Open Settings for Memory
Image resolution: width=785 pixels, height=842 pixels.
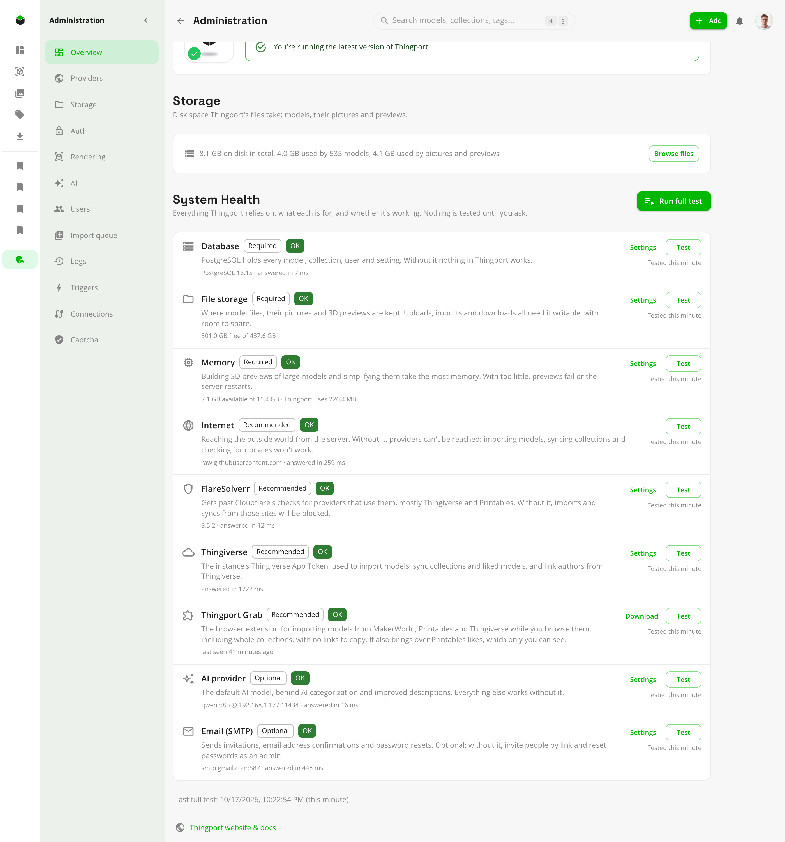tap(642, 363)
